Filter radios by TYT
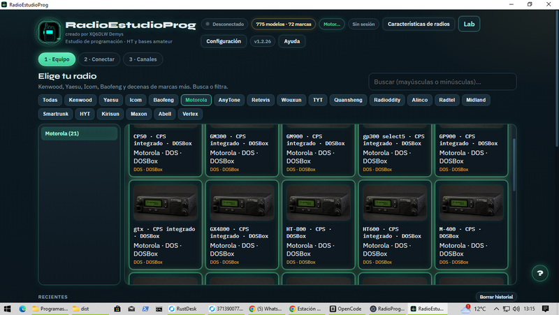 pyautogui.click(x=318, y=100)
